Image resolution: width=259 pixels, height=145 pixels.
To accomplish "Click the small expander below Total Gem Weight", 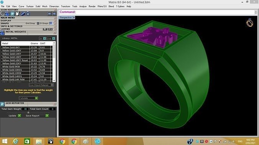I will (28, 113).
